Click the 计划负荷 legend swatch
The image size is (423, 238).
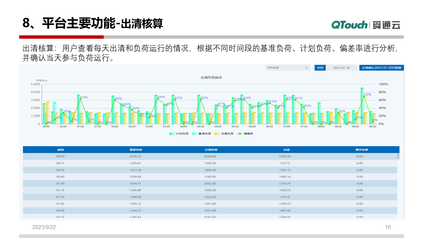click(x=171, y=133)
